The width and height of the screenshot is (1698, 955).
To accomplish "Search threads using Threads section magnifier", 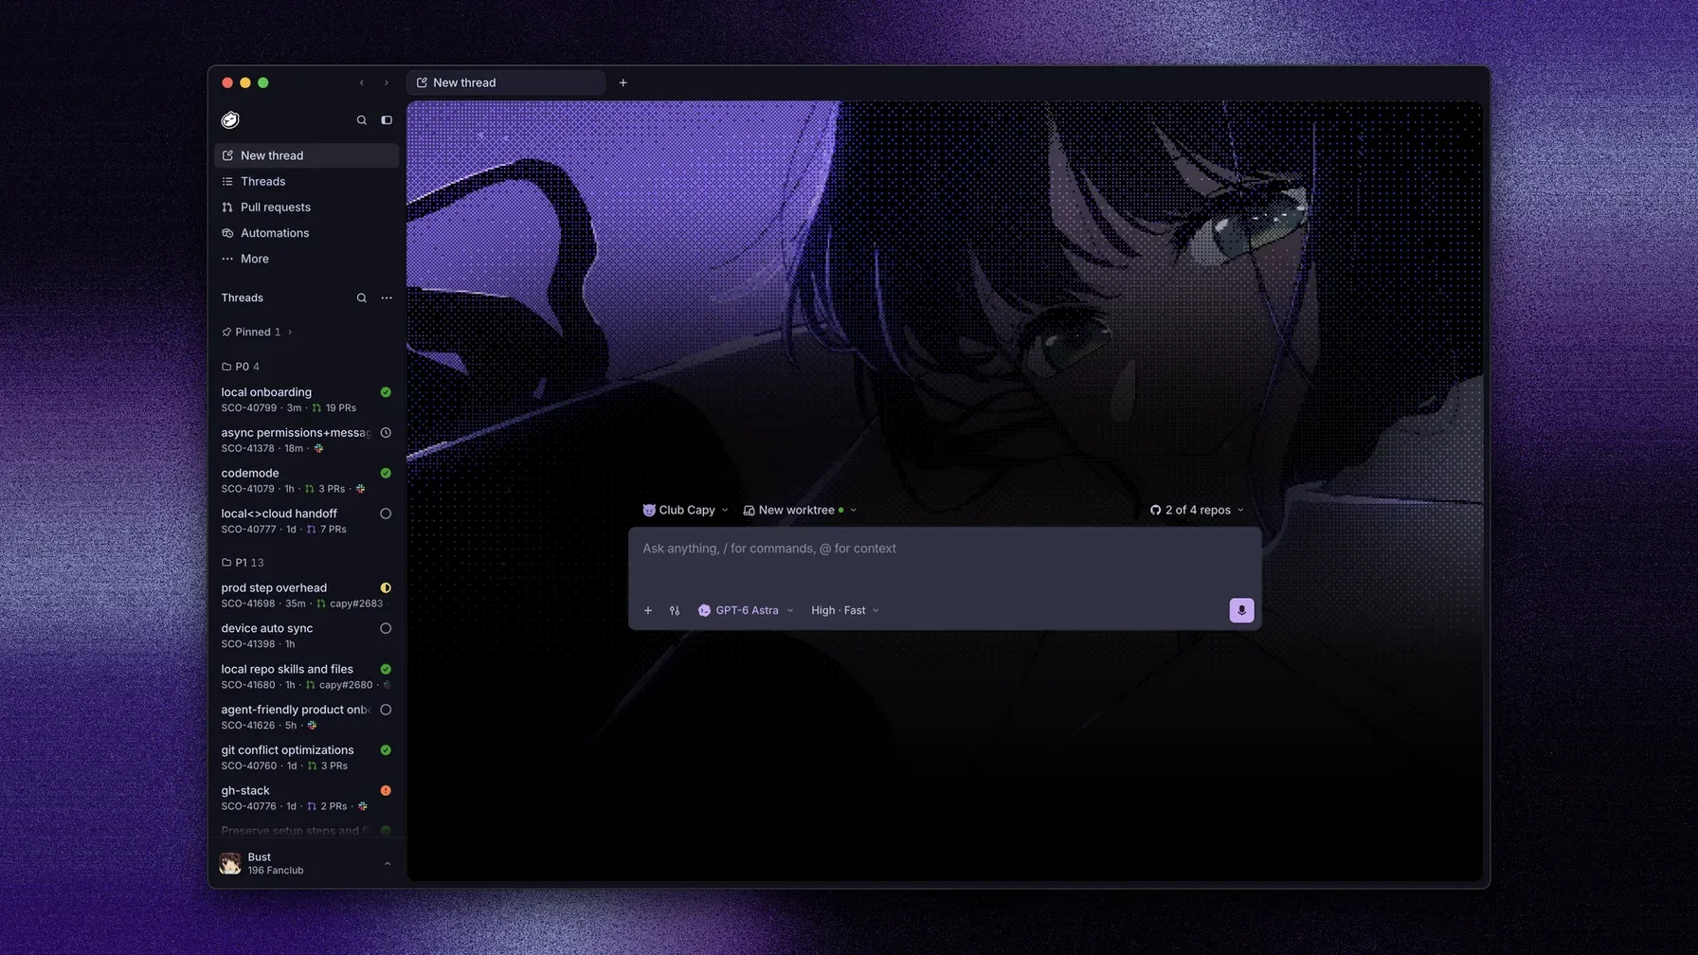I will (361, 297).
